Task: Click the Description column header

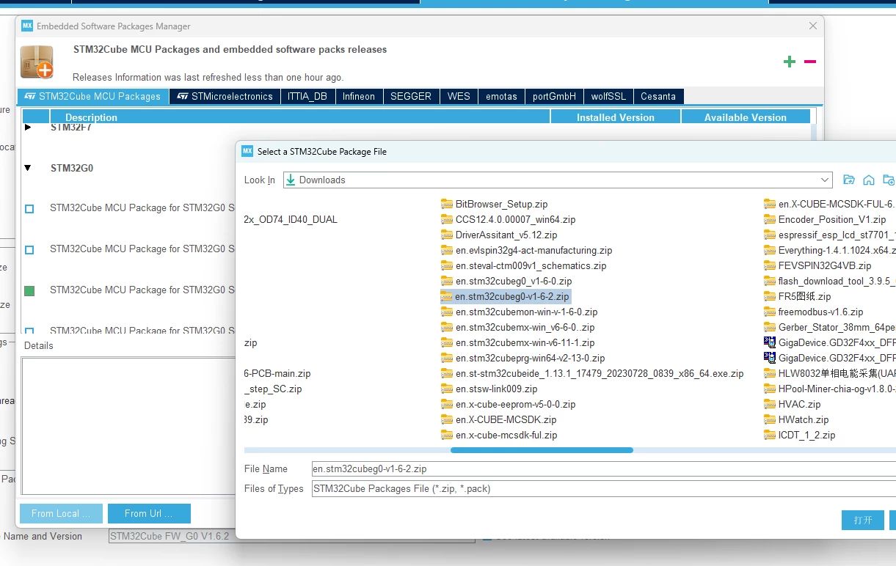Action: click(299, 117)
